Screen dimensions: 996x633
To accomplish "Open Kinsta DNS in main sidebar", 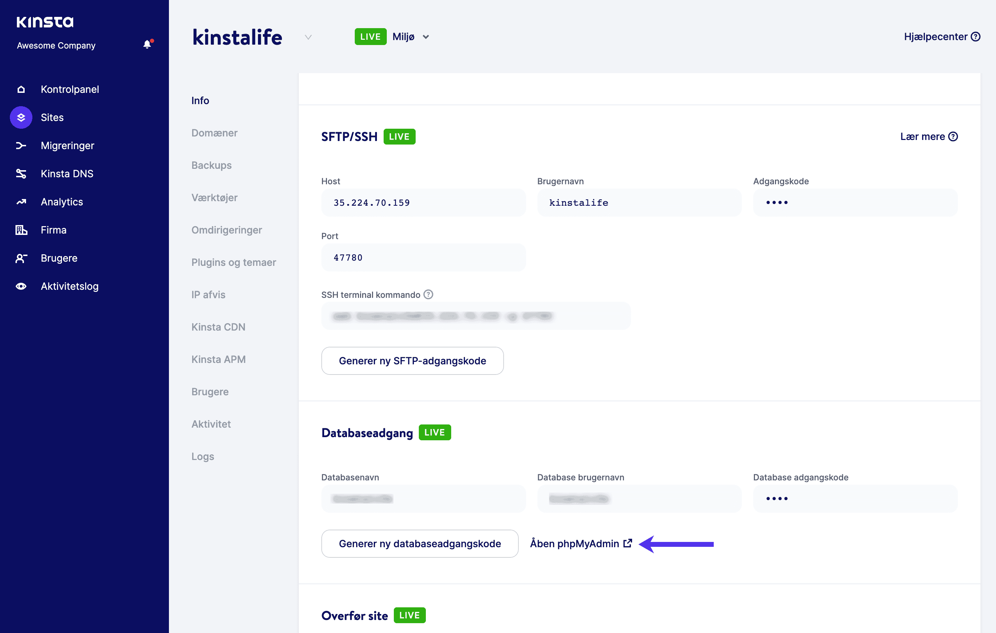I will point(67,173).
